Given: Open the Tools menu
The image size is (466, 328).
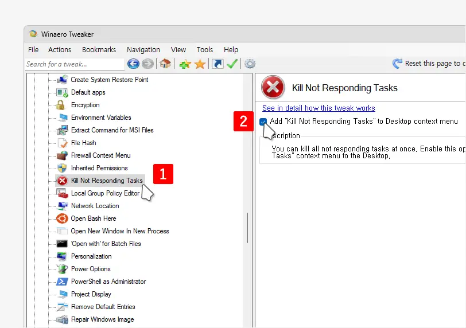Looking at the screenshot, I should (x=204, y=50).
